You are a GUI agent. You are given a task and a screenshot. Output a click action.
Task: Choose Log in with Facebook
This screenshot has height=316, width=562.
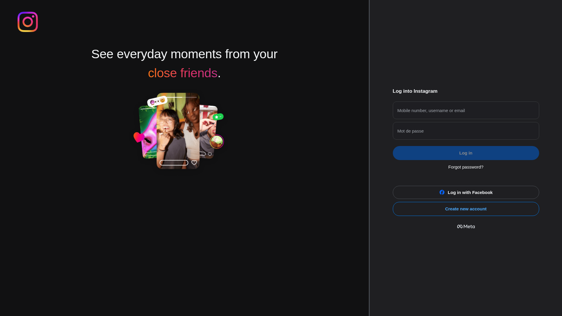[466, 193]
